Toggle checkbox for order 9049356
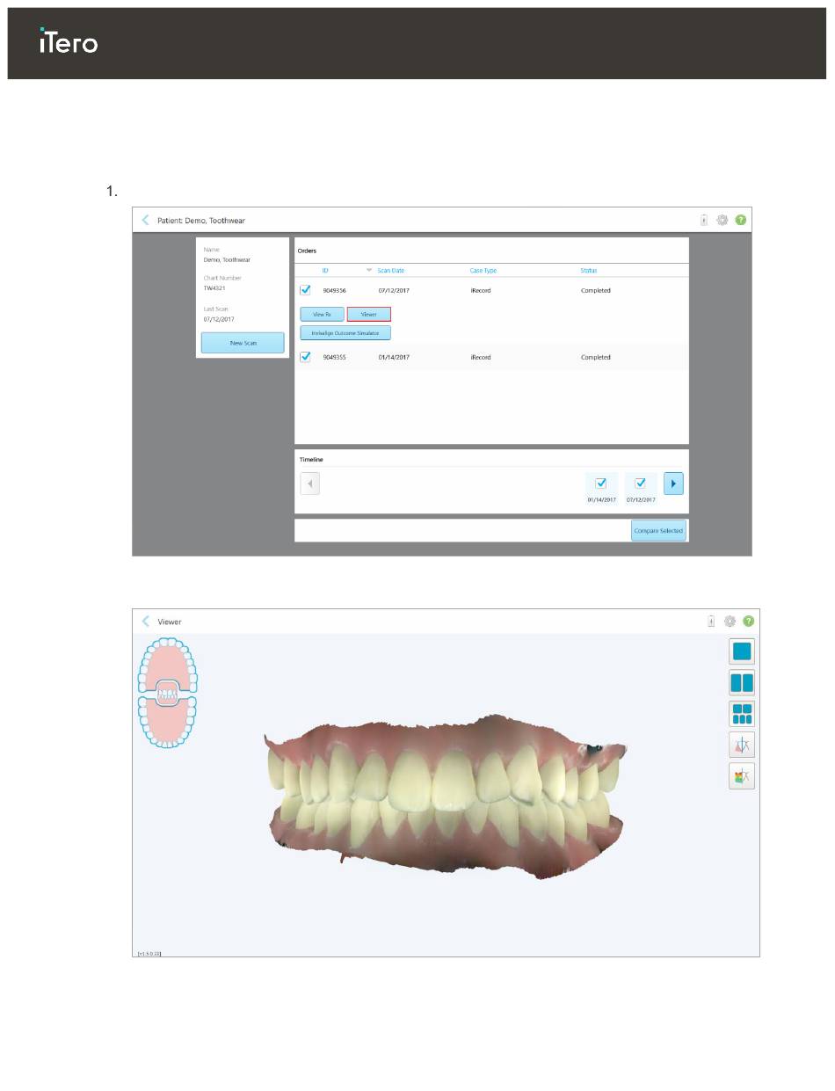This screenshot has height=1091, width=835. click(305, 289)
